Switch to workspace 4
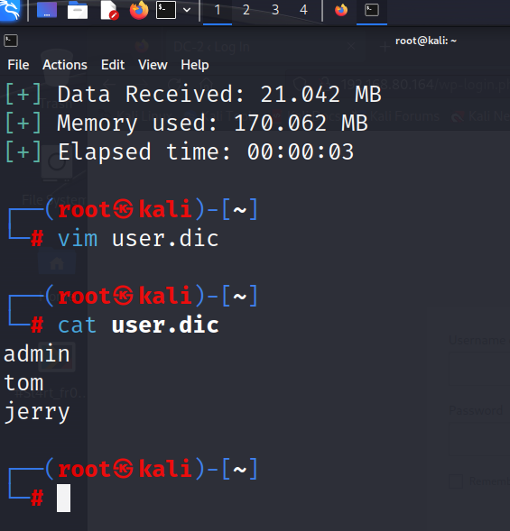Viewport: 510px width, 531px height. (304, 10)
